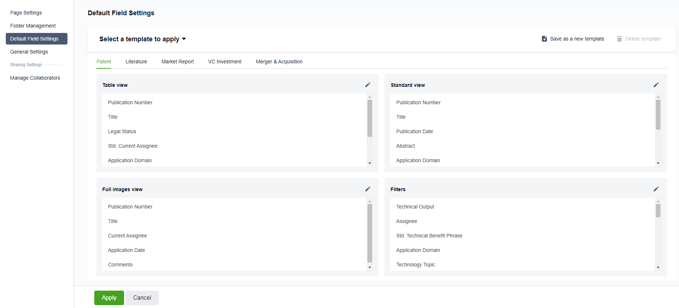
Task: Click the Save as a new template icon
Action: 544,39
